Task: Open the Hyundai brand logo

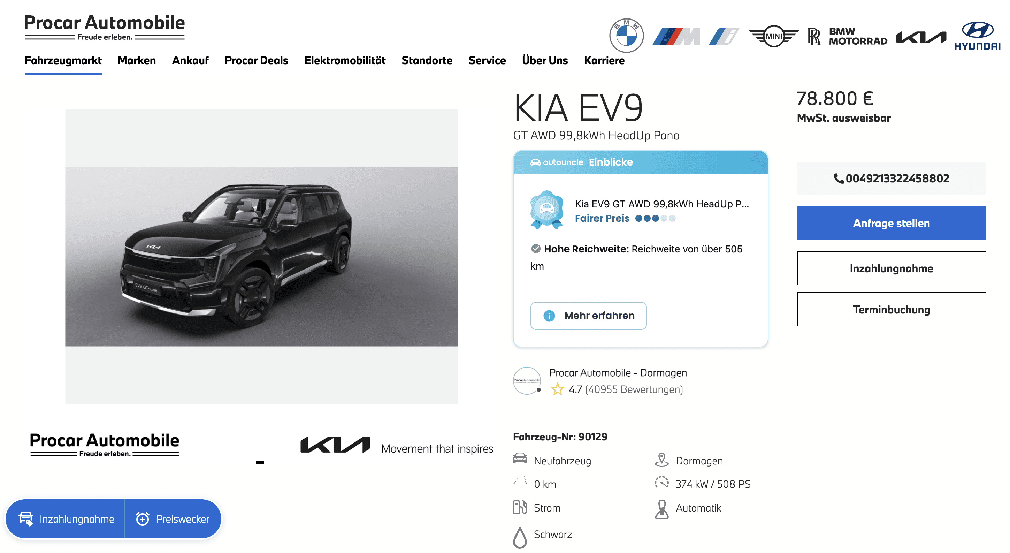Action: (978, 36)
